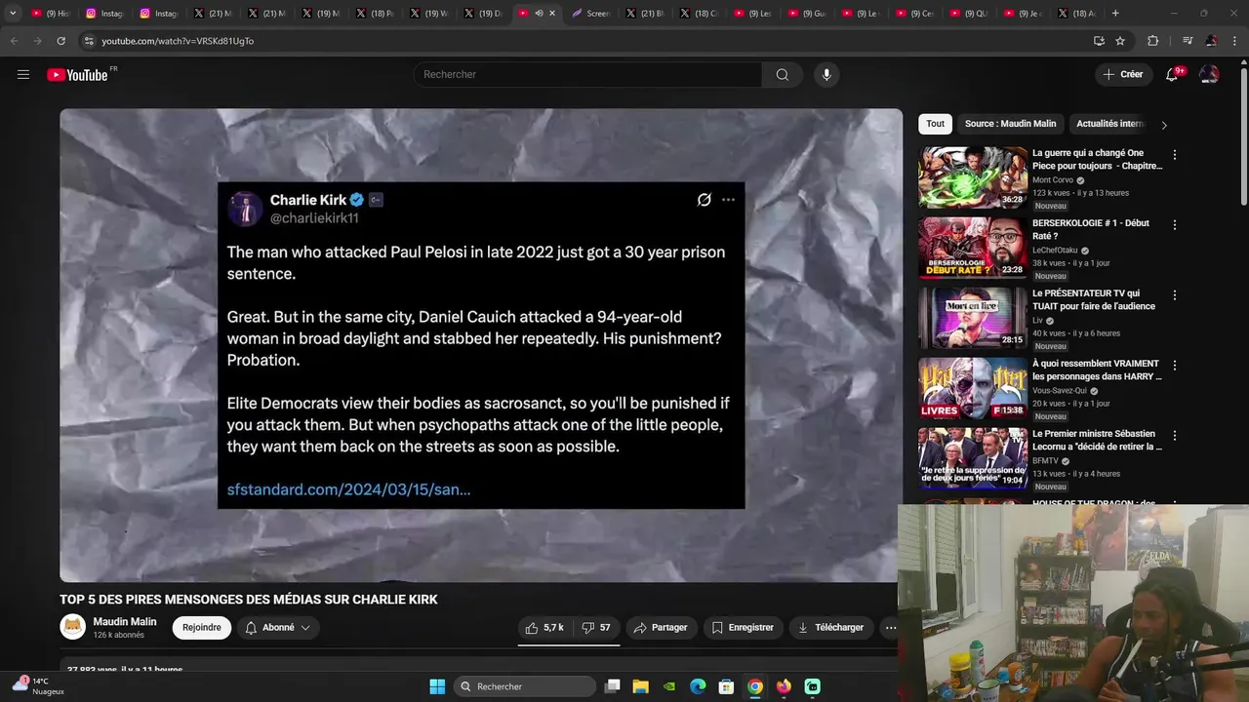
Task: Open options for La guerre One Piece video
Action: (x=1175, y=155)
